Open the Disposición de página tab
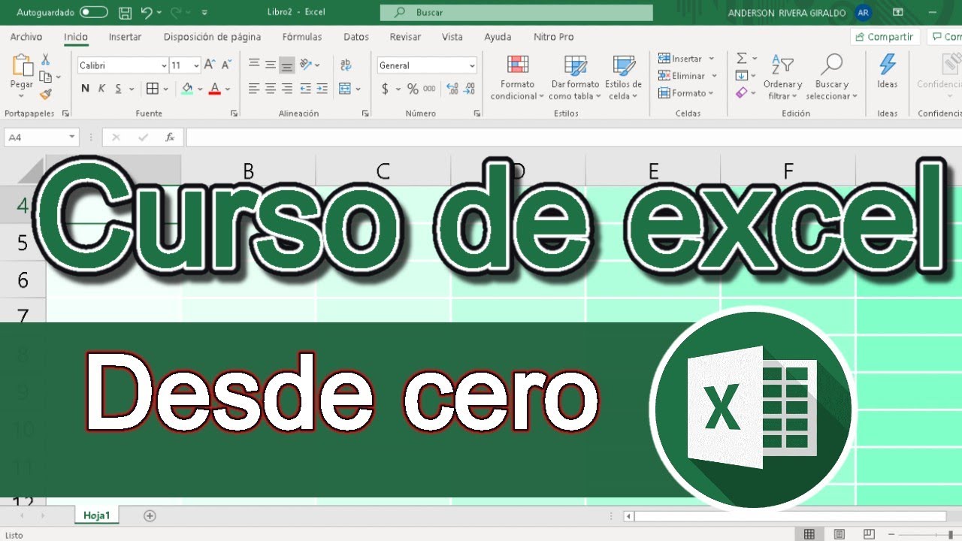The height and width of the screenshot is (541, 962). (x=213, y=37)
